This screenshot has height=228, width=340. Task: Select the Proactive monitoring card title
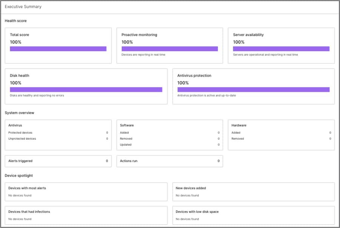tap(139, 35)
